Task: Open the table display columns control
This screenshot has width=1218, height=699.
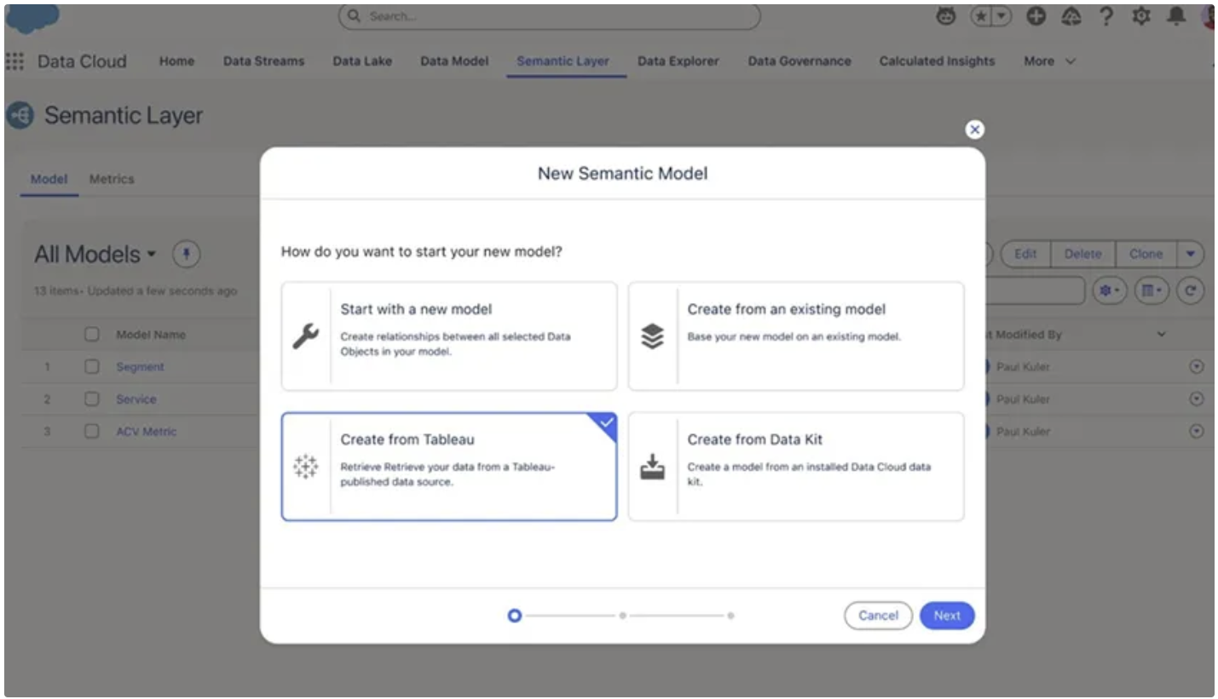Action: point(1152,290)
